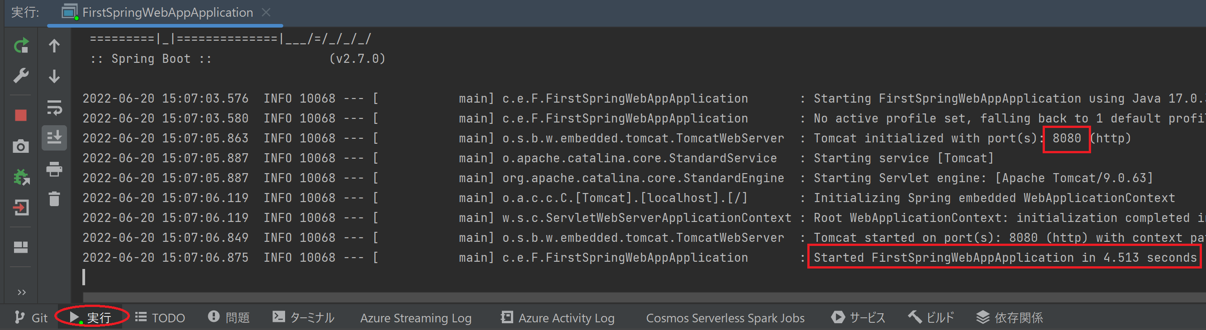The height and width of the screenshot is (330, 1206).
Task: Stop the running application with red square
Action: 21,115
